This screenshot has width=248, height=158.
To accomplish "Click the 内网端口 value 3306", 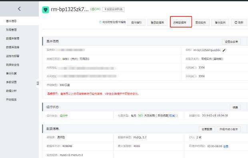I will [x=202, y=68].
